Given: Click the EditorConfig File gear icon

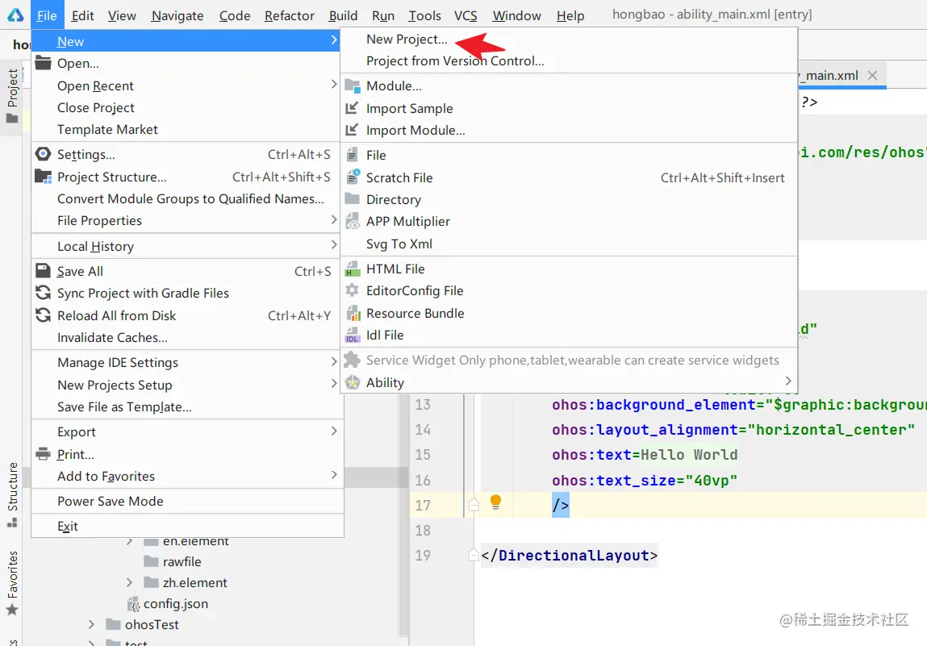Looking at the screenshot, I should [353, 290].
